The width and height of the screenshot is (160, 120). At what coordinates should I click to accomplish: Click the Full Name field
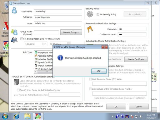(58, 17)
